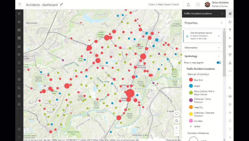The width and height of the screenshot is (249, 141).
Task: Open the Charts panel
Action: (19, 46)
